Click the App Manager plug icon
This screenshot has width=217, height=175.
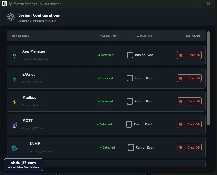15,56
